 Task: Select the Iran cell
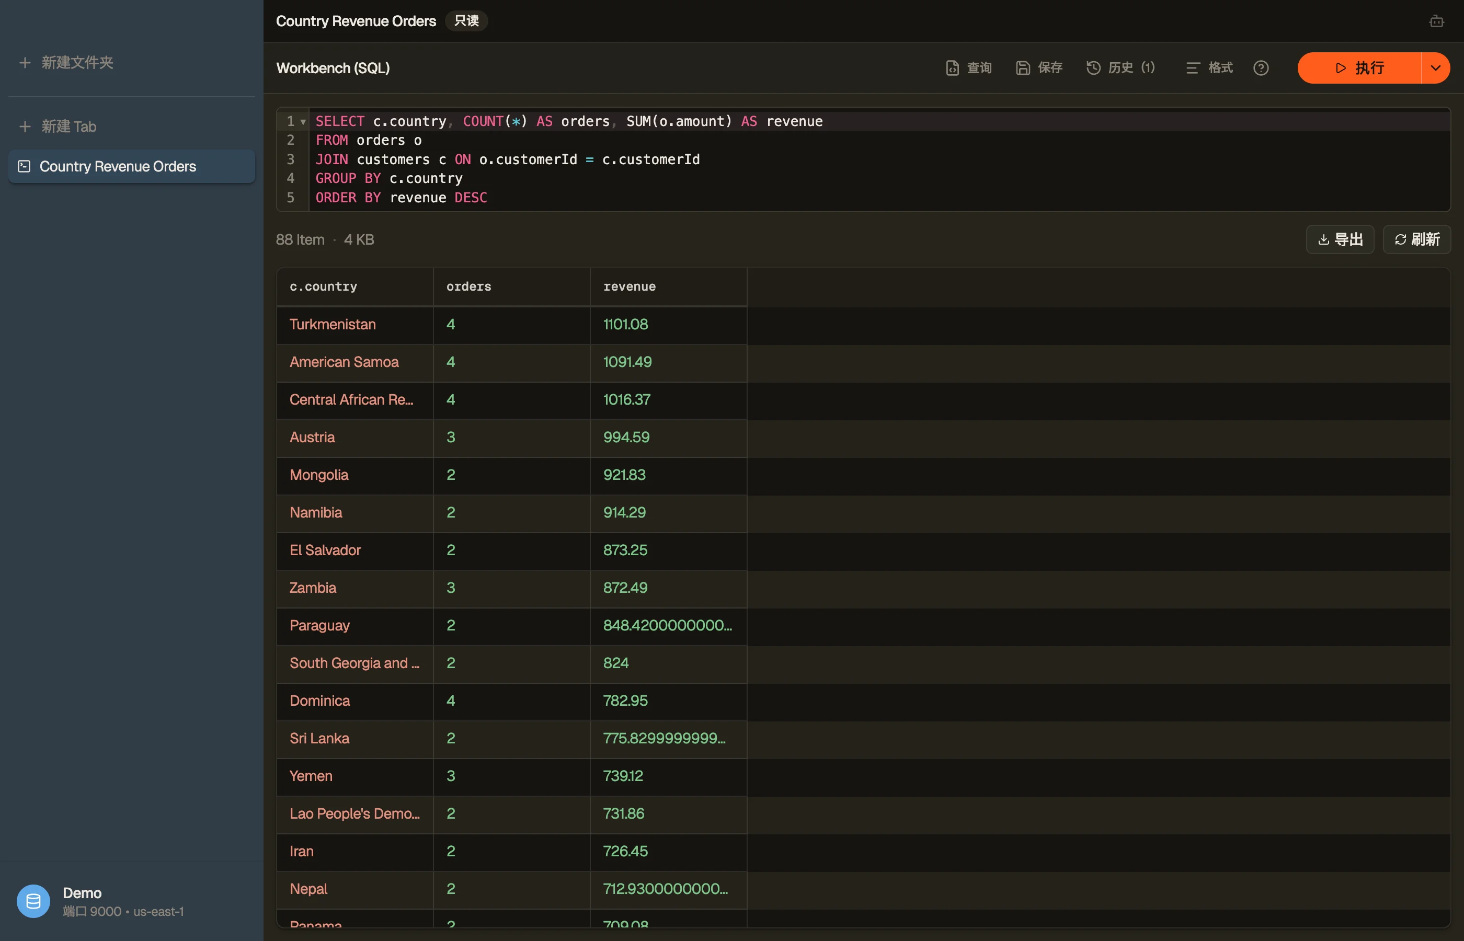tap(355, 852)
